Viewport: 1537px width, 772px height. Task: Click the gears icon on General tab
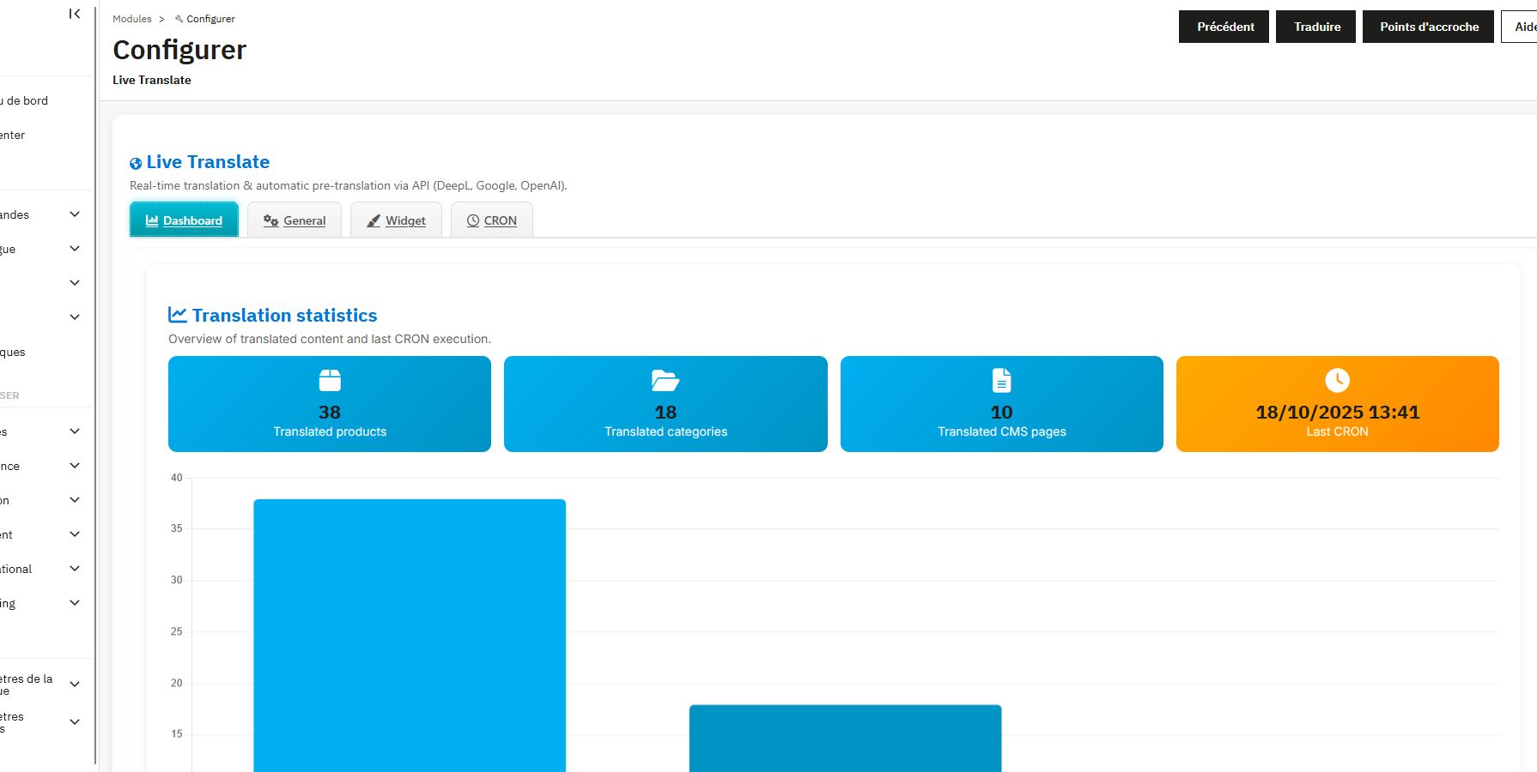coord(270,220)
